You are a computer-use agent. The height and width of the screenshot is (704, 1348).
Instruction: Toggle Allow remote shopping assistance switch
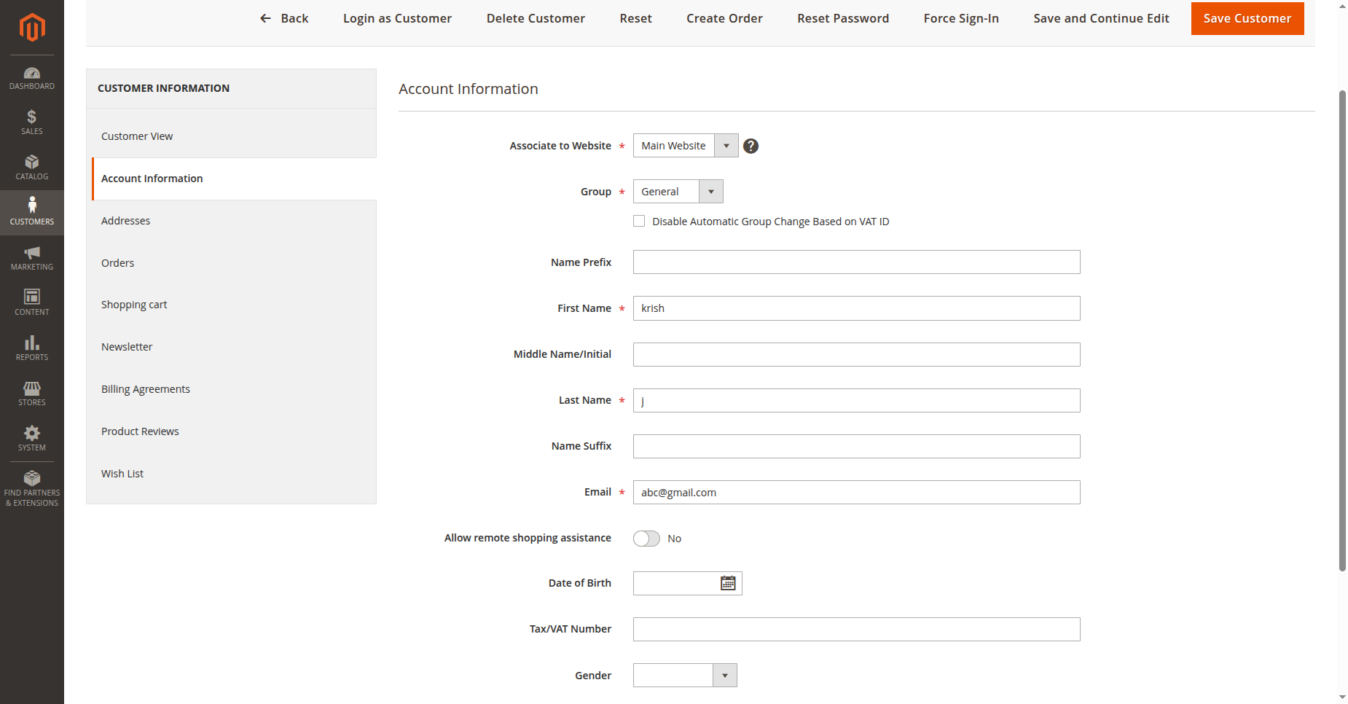pos(646,539)
